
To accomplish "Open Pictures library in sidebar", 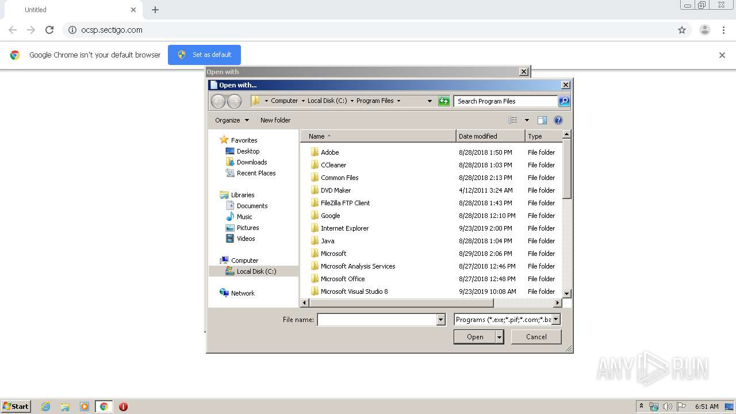I will [248, 228].
